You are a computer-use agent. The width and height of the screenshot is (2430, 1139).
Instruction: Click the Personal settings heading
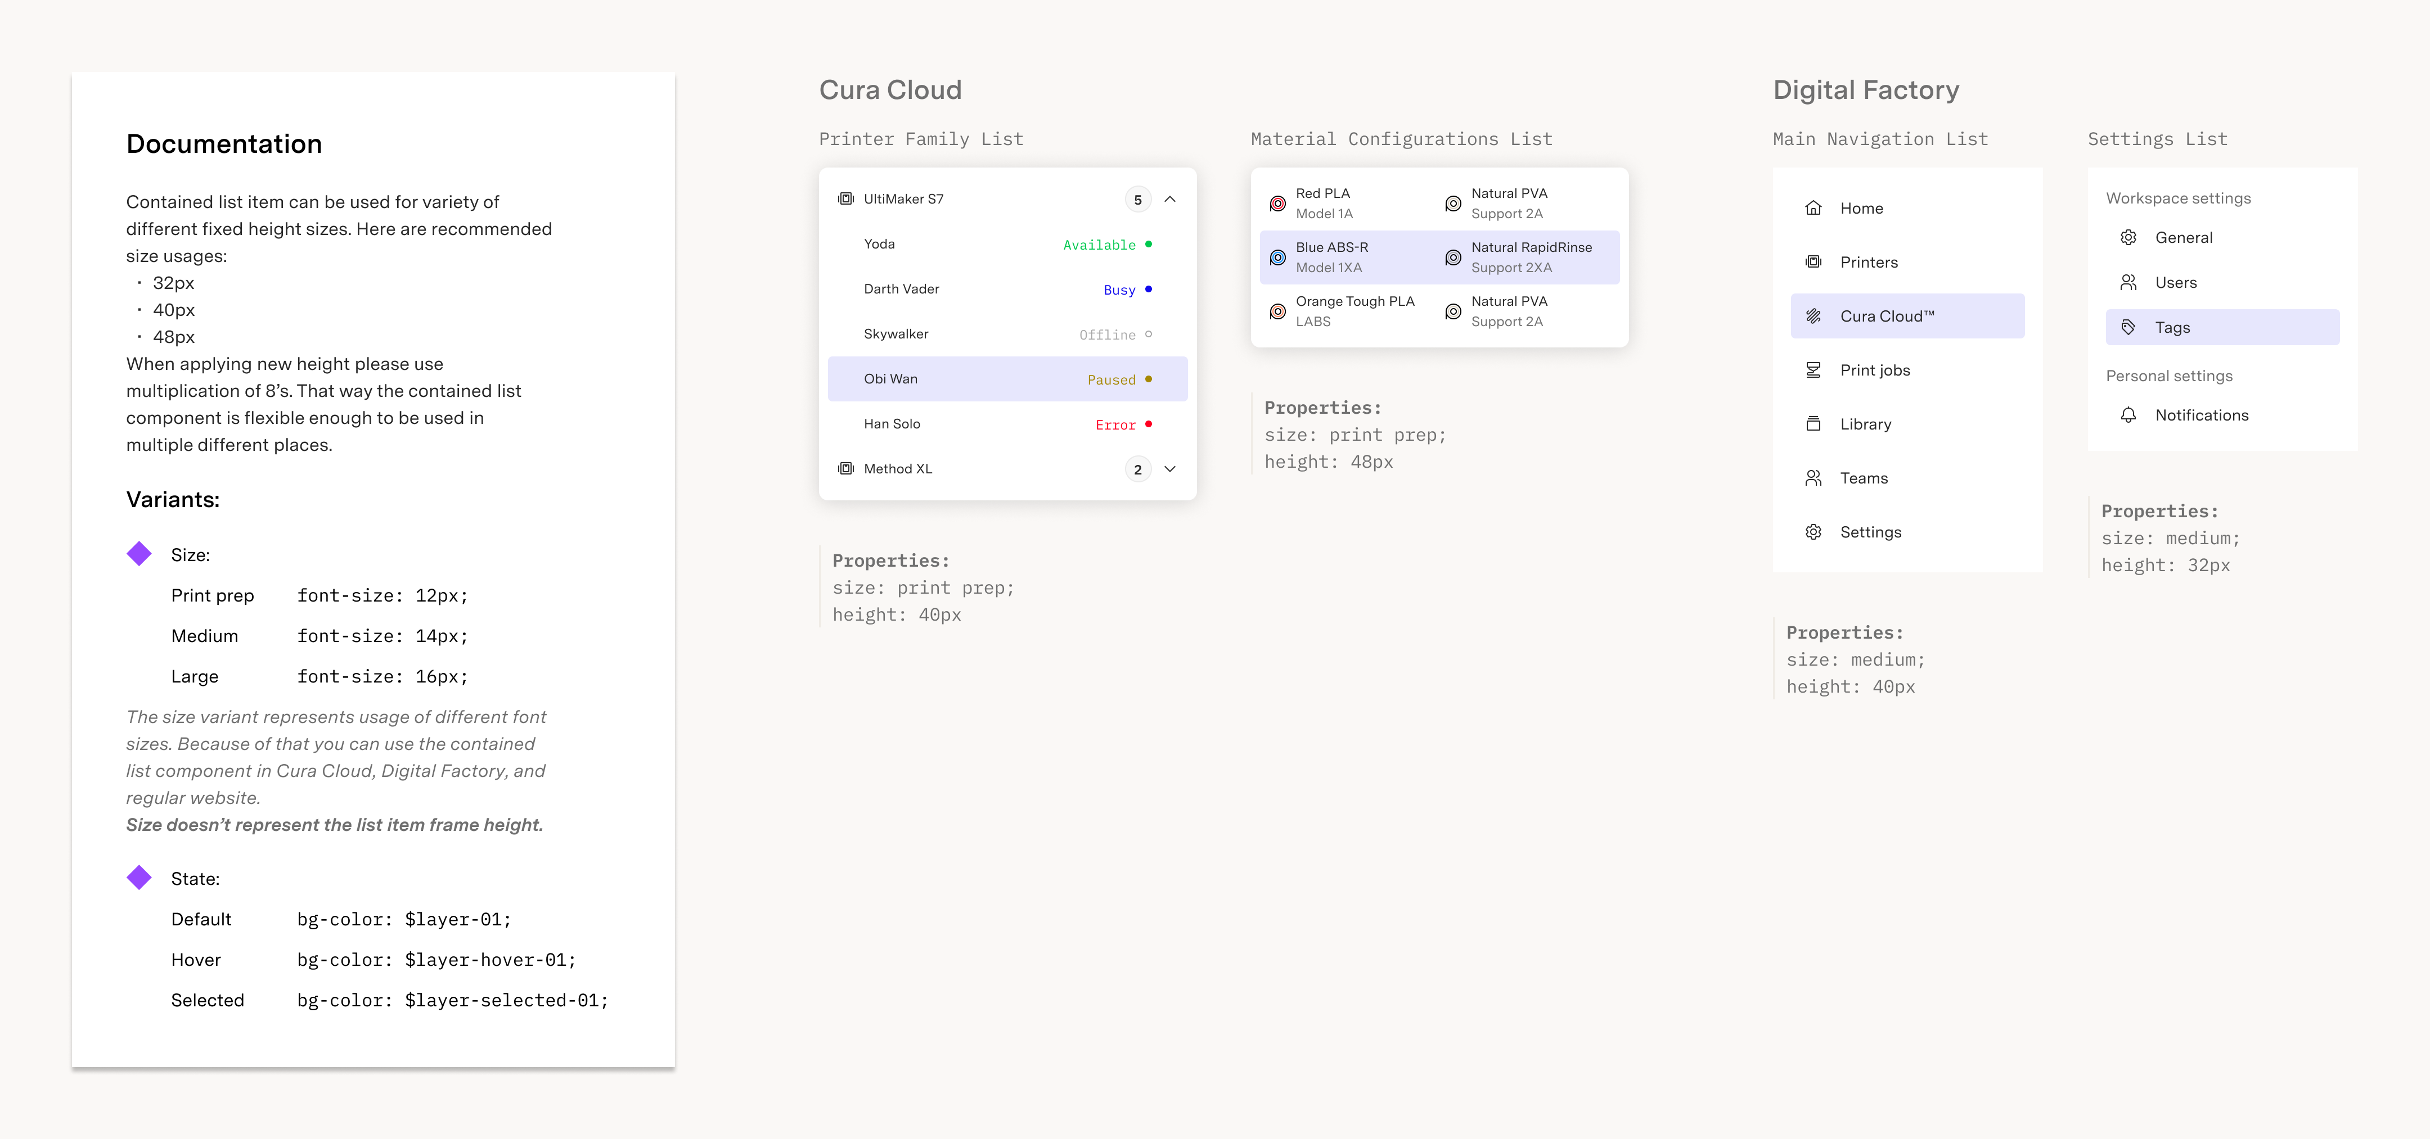[x=2170, y=376]
